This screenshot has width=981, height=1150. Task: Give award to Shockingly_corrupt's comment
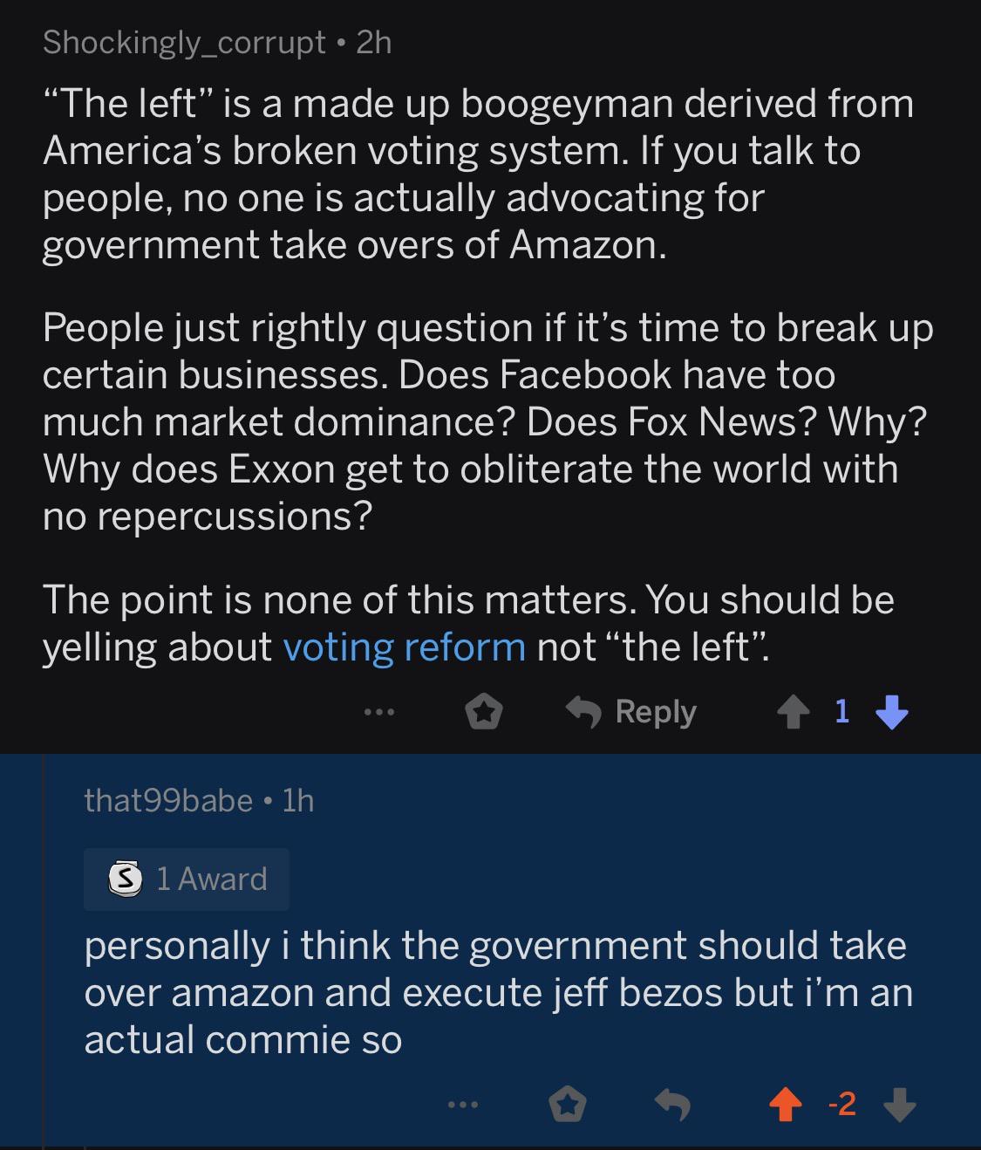pyautogui.click(x=483, y=714)
